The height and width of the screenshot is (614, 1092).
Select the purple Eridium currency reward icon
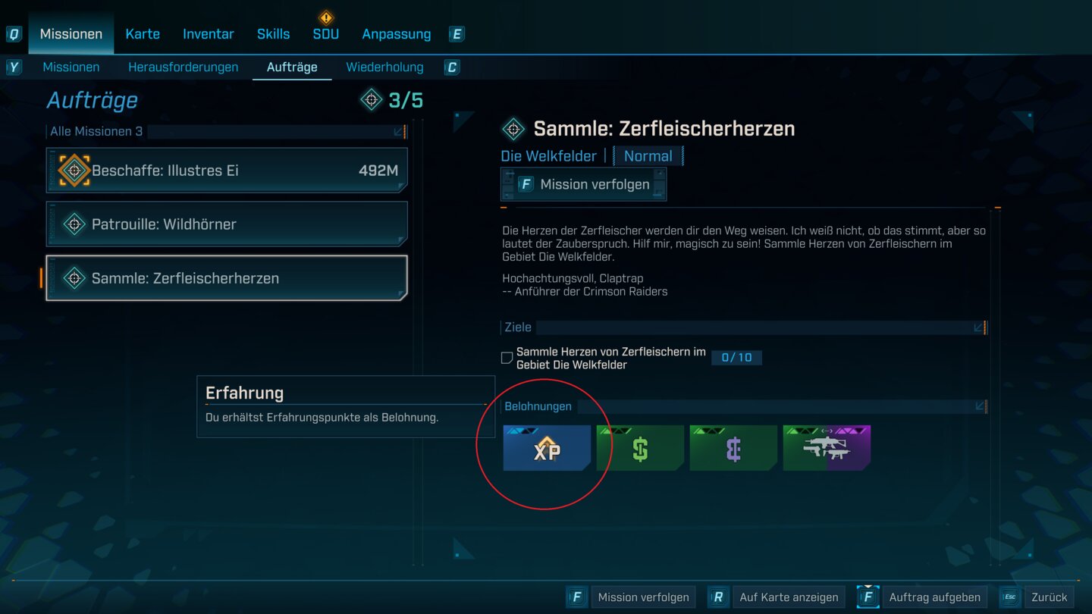733,448
